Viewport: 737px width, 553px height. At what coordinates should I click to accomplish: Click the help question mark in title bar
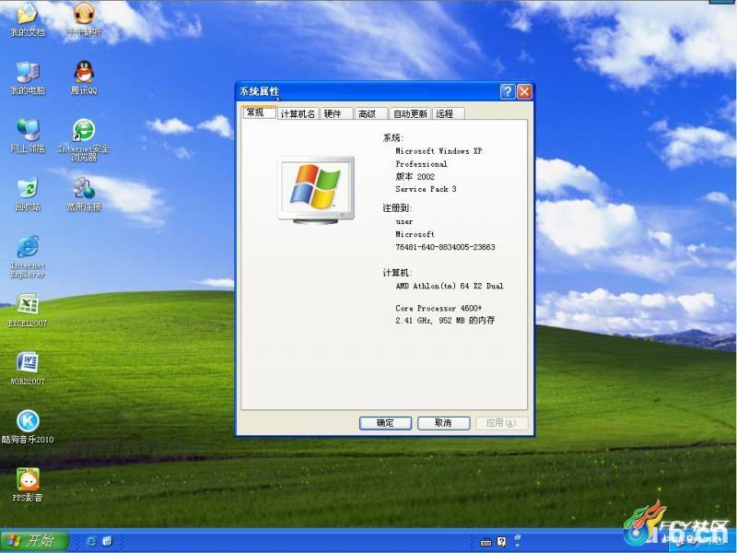(x=508, y=91)
